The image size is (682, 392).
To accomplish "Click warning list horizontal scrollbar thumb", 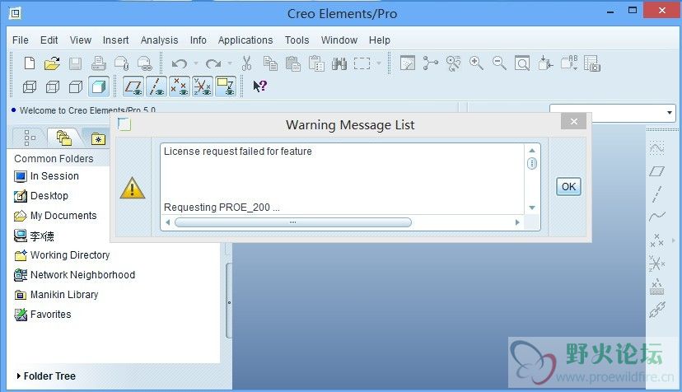I will 292,222.
